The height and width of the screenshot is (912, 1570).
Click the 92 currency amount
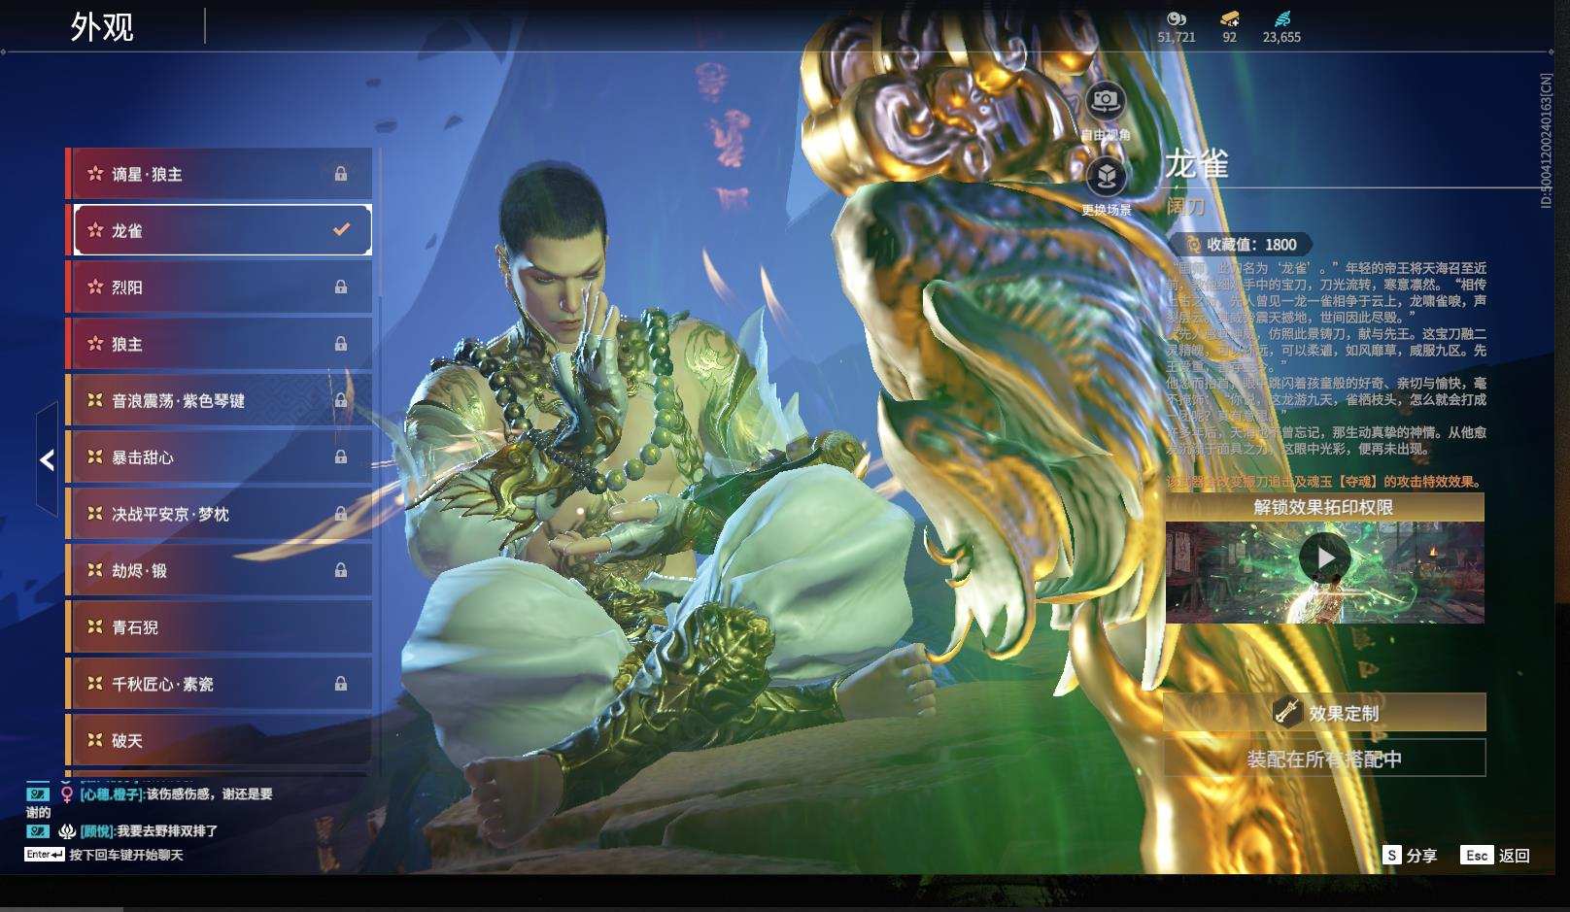(x=1230, y=37)
